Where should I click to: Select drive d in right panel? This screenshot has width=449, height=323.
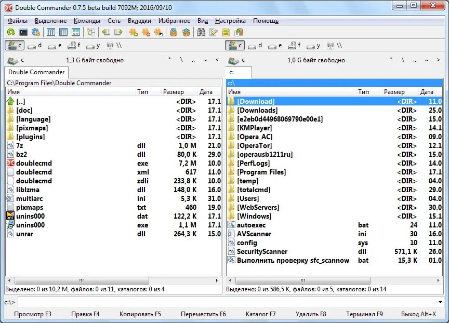pyautogui.click(x=255, y=46)
